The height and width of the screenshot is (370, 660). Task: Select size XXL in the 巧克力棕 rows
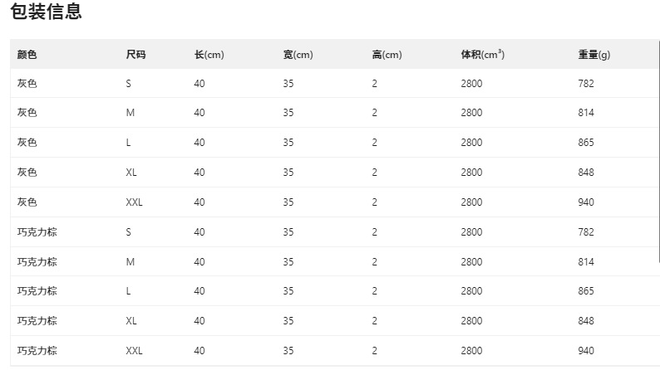[x=135, y=351]
